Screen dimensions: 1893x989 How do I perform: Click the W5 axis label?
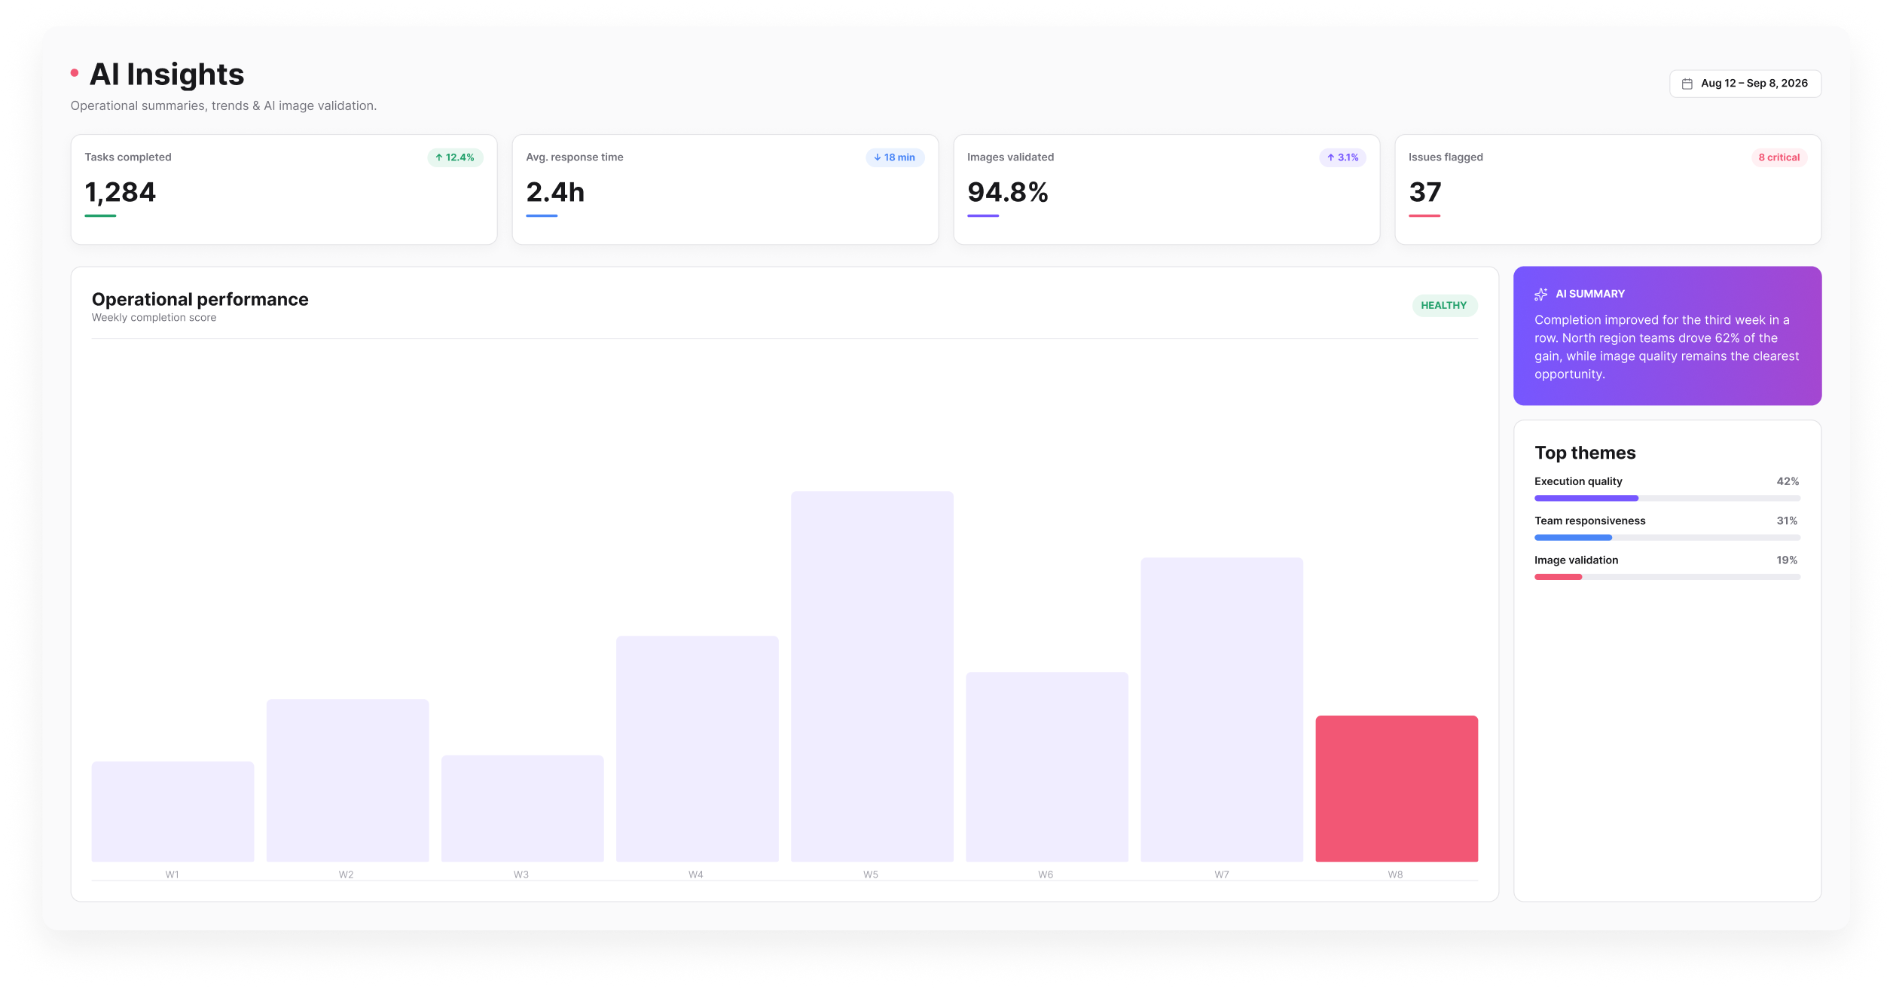[x=871, y=875]
